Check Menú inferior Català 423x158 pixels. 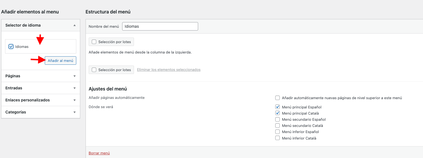pyautogui.click(x=277, y=138)
